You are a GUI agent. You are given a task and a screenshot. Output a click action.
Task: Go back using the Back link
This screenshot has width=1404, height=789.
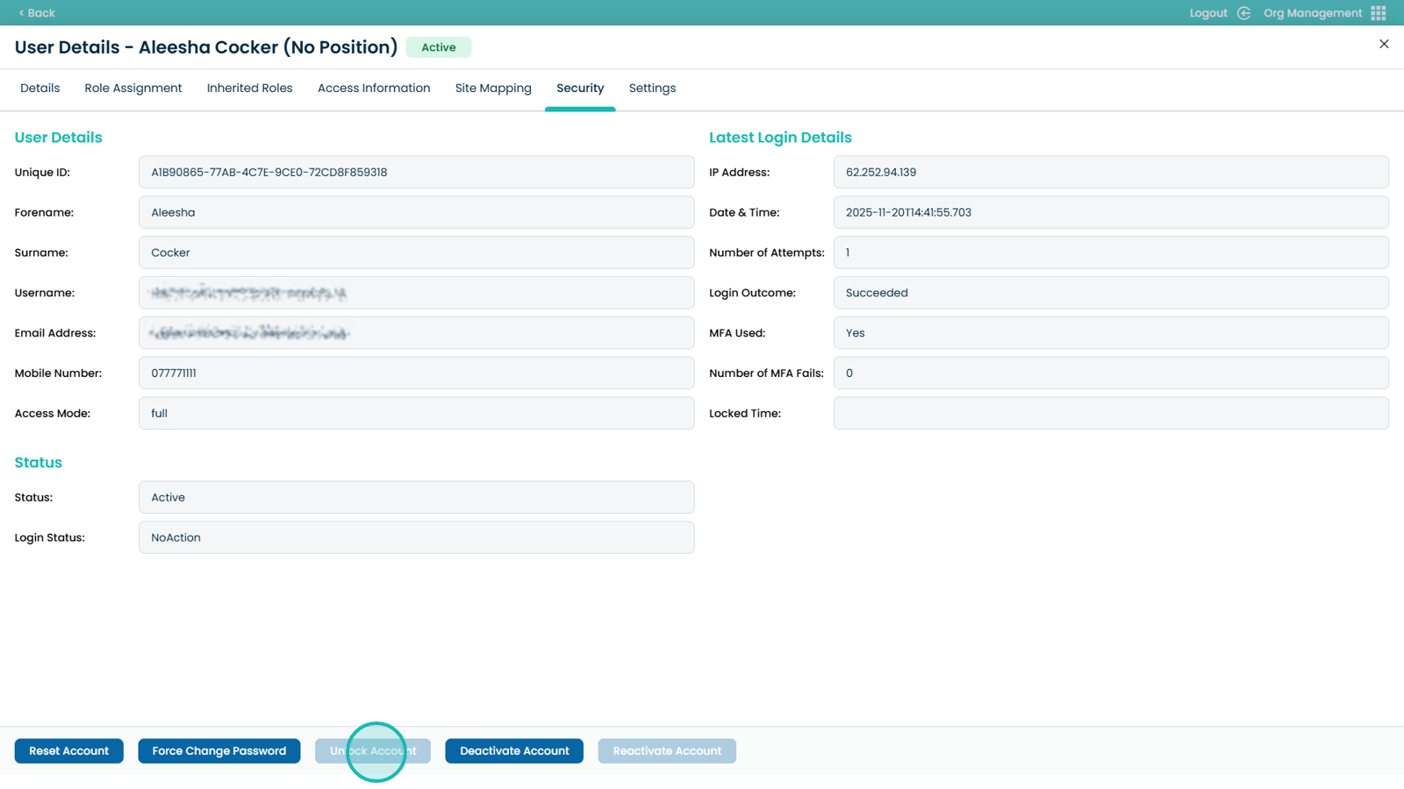tap(37, 13)
